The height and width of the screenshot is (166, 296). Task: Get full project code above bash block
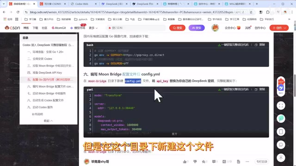point(233,45)
